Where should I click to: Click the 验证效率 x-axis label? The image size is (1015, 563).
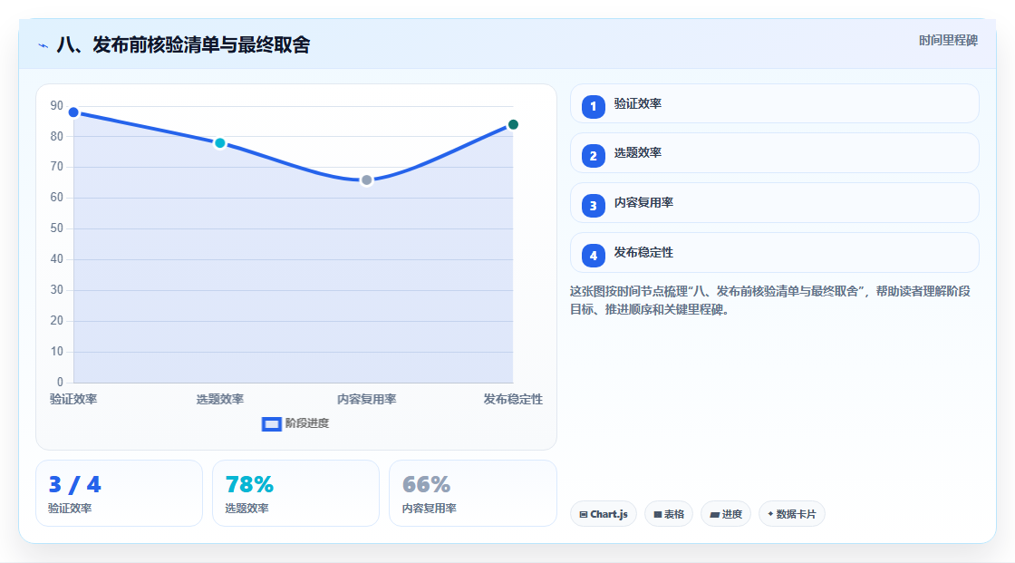73,399
